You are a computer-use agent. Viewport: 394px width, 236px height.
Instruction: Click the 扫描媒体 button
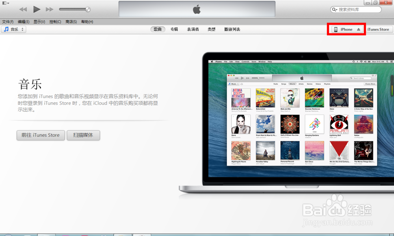[x=83, y=135]
